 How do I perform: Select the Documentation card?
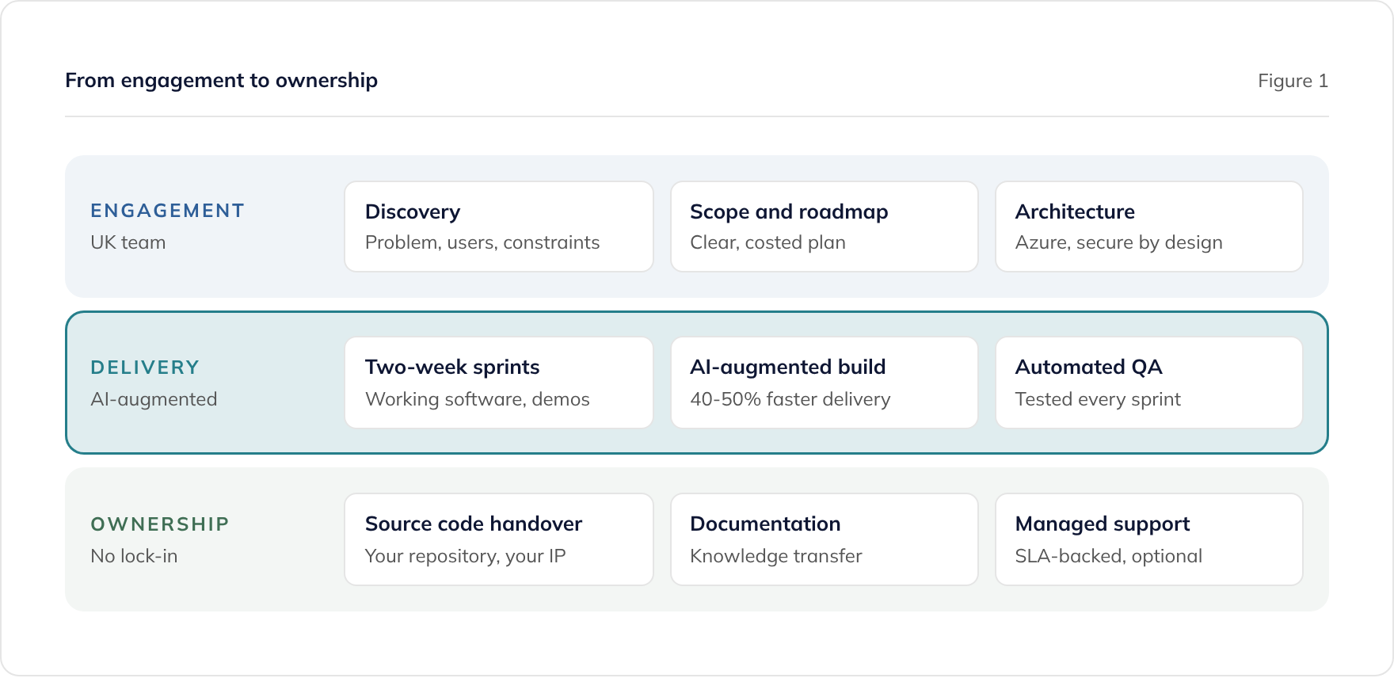click(x=825, y=539)
